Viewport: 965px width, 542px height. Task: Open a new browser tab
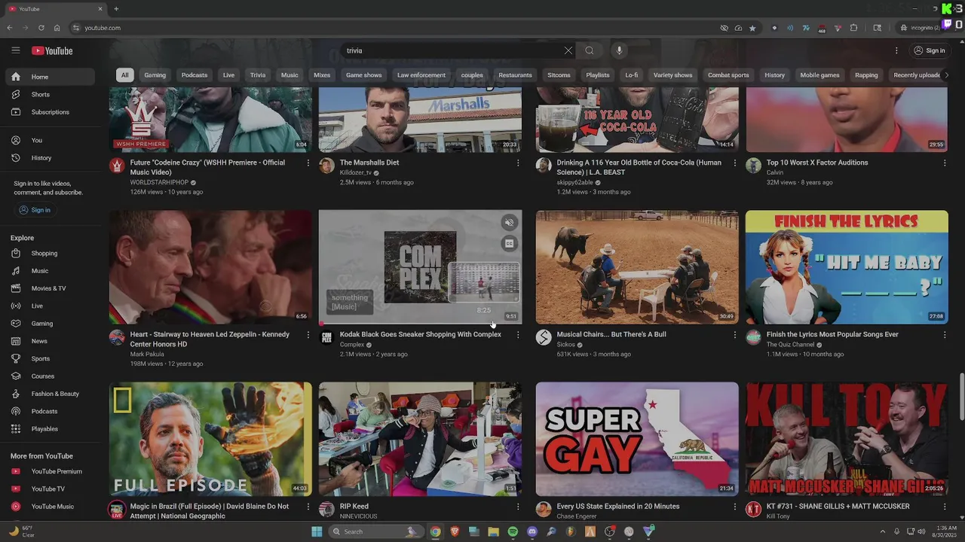click(116, 9)
